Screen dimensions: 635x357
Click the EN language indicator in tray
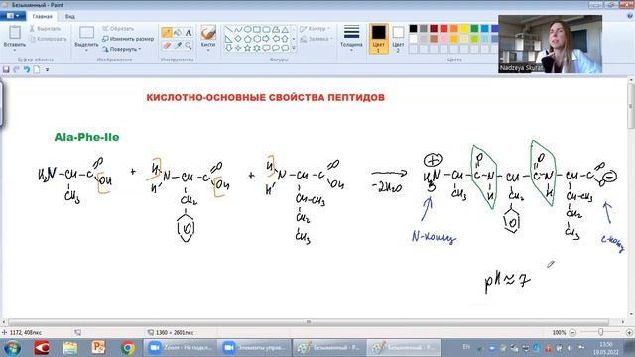click(466, 347)
